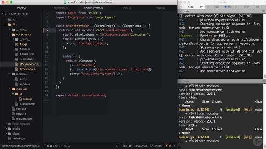Image resolution: width=266 pixels, height=149 pixels.
Task: Click package.json file icon
Action: 17,104
